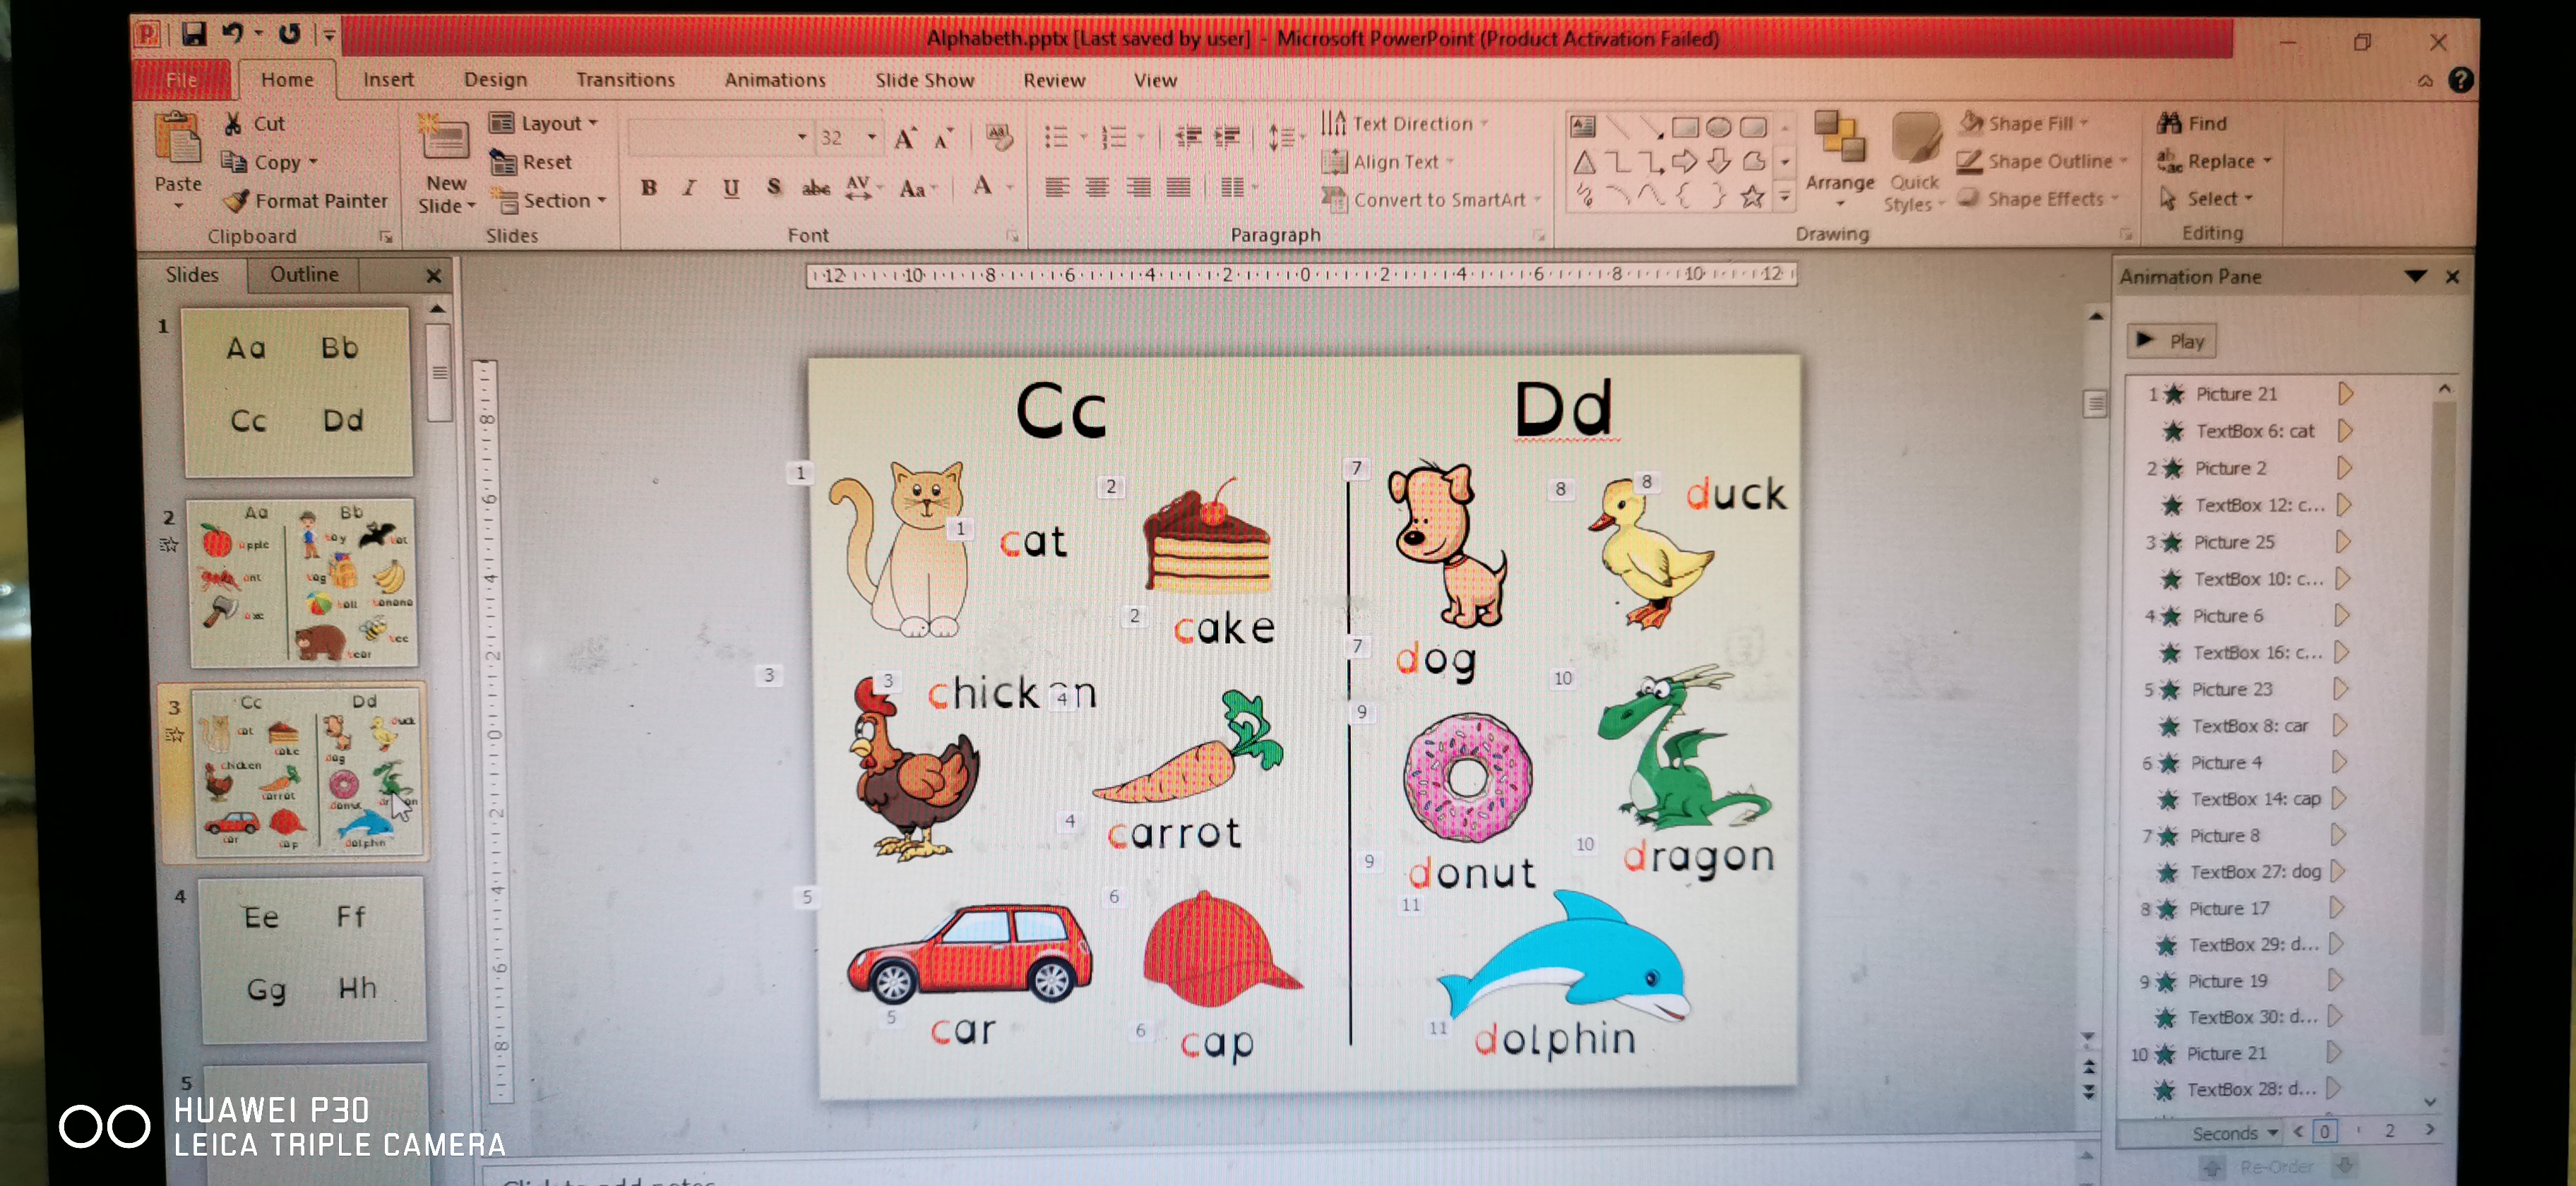The width and height of the screenshot is (2576, 1186).
Task: Click the Reset slide button
Action: pyautogui.click(x=531, y=162)
